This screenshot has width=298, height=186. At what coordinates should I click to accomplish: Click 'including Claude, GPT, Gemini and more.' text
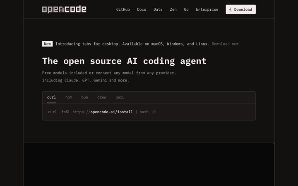point(86,80)
